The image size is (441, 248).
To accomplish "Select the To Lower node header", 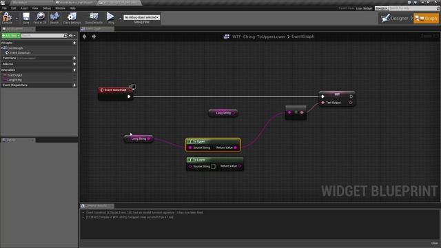I will (215, 160).
